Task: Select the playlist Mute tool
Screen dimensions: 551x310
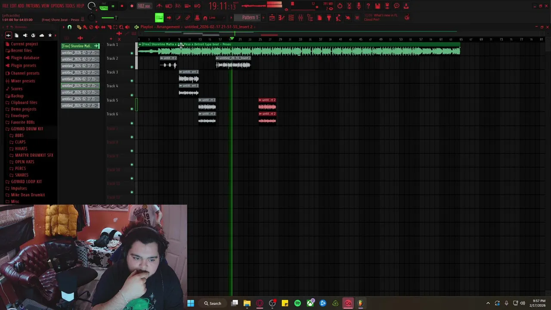Action: [97, 27]
